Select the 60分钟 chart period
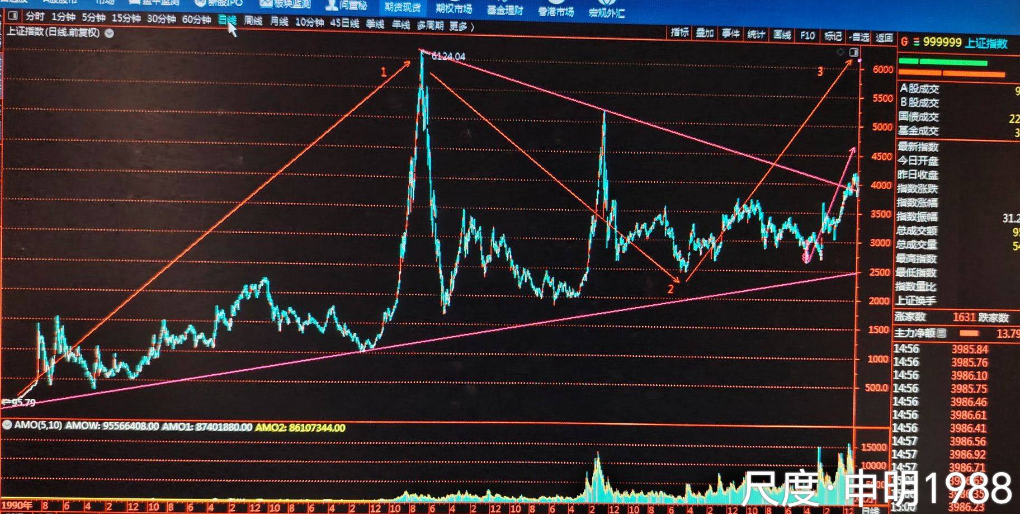 [196, 19]
